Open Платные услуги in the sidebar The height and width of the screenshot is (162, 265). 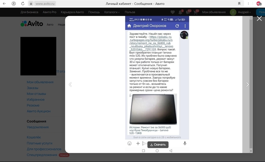tap(39, 143)
